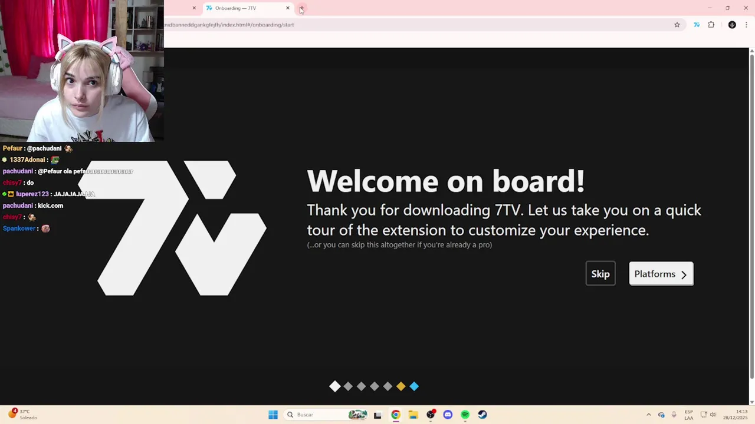Open Chrome's three-dot menu
Screen dimensions: 755x424
tap(746, 25)
